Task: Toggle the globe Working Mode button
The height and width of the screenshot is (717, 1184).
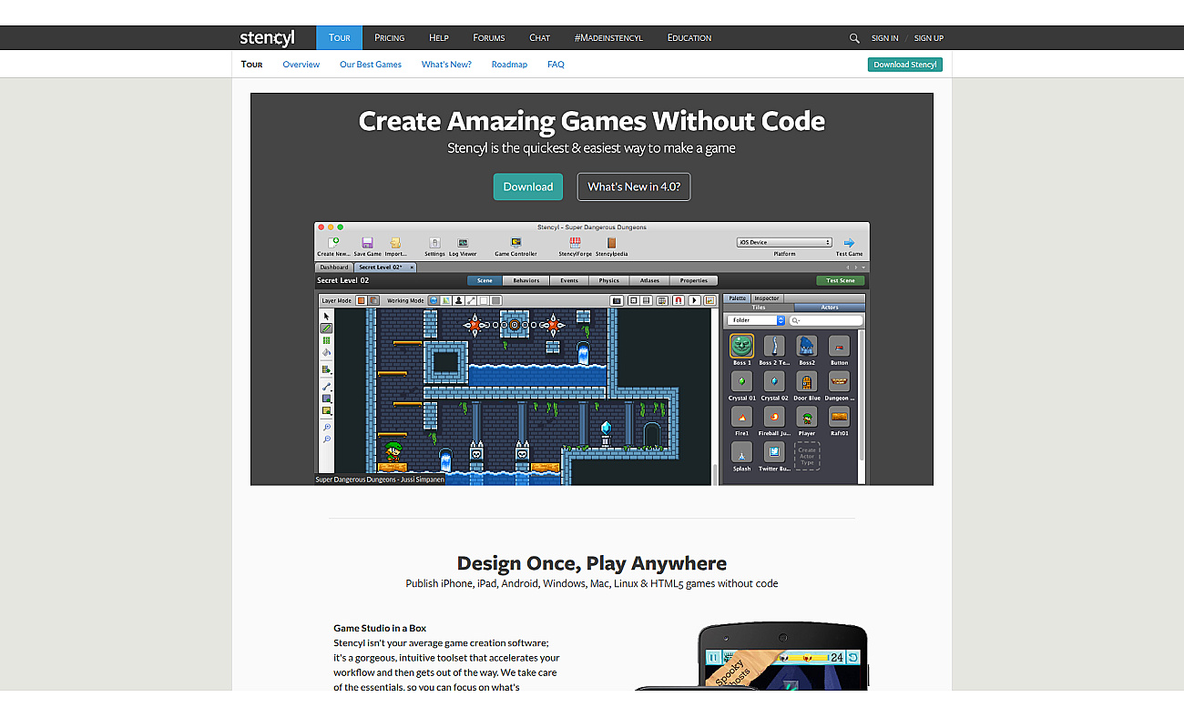Action: point(434,300)
